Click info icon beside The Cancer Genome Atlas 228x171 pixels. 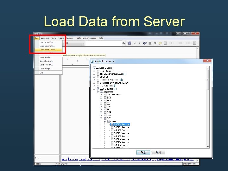click(125, 74)
